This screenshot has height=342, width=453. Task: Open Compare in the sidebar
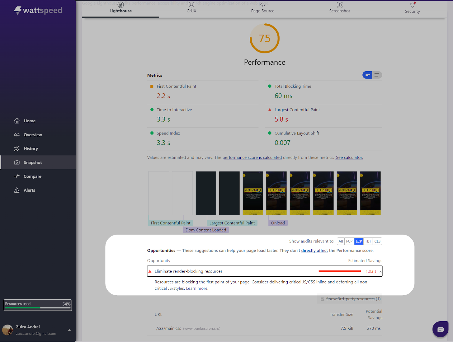[38, 176]
